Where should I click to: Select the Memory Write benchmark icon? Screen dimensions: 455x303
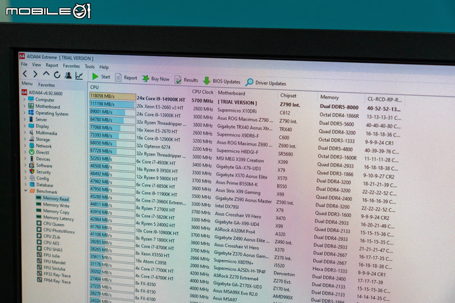click(39, 204)
